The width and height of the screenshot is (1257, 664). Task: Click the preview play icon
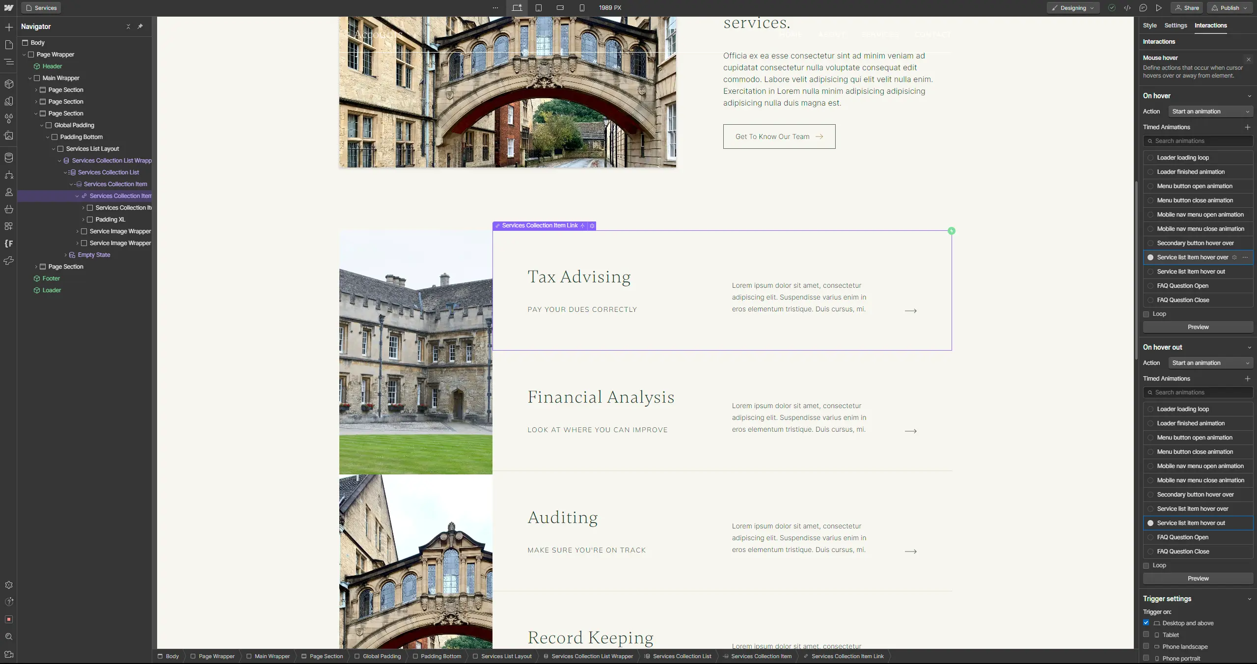(x=1159, y=8)
